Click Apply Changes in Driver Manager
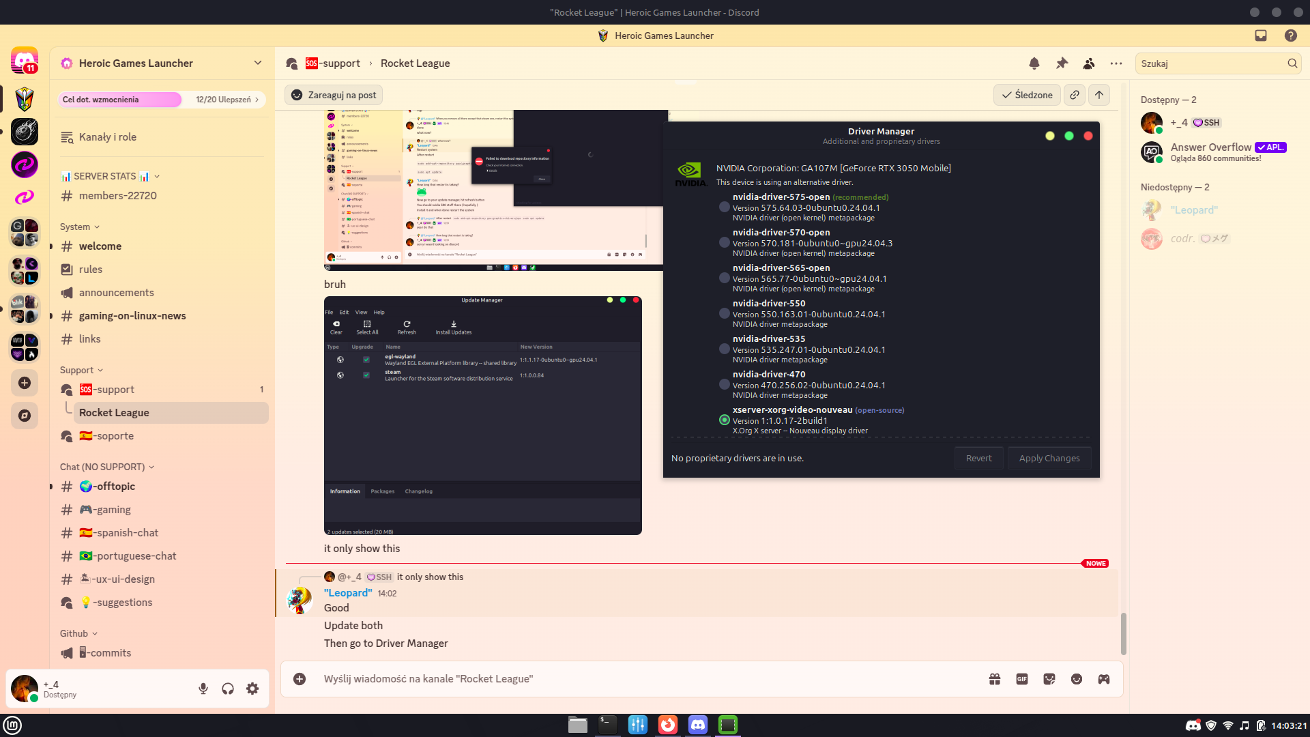This screenshot has width=1310, height=737. coord(1049,458)
